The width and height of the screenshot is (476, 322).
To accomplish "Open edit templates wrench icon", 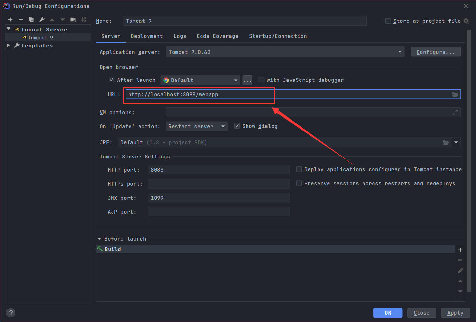I will click(42, 20).
